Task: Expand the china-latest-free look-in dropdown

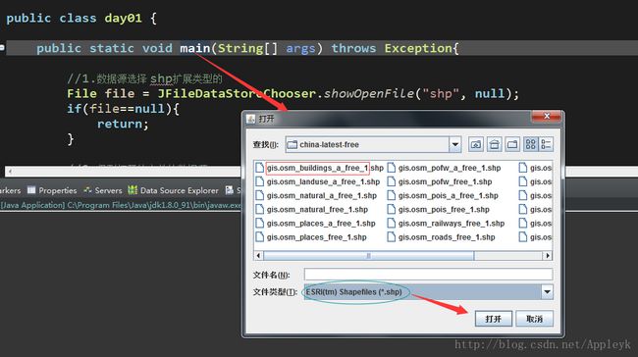Action: click(455, 144)
